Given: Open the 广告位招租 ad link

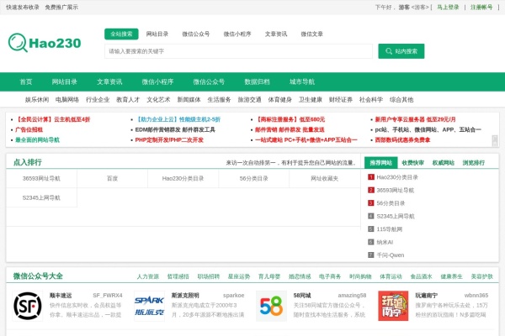Looking at the screenshot, I should [x=29, y=129].
